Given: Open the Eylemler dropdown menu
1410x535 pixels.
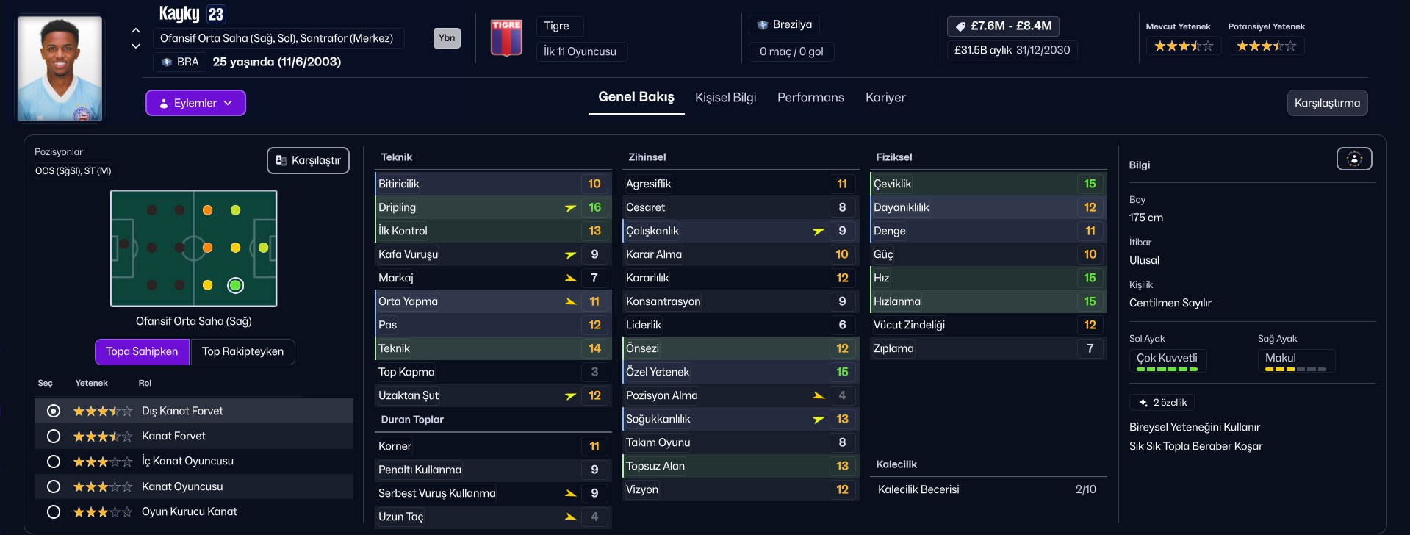Looking at the screenshot, I should 195,103.
